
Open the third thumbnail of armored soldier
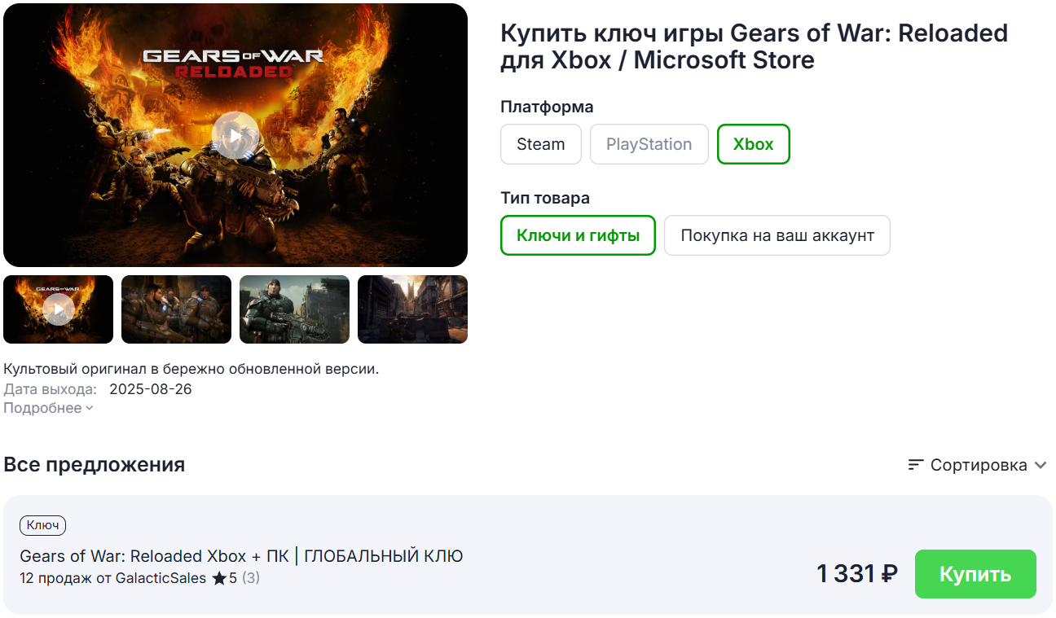294,309
